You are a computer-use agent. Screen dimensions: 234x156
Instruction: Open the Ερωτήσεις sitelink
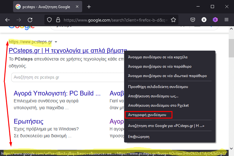(28, 121)
